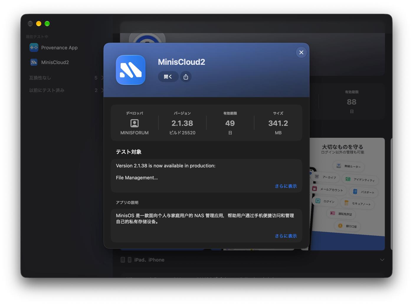Show more of the アプリの説明 text

coord(286,236)
